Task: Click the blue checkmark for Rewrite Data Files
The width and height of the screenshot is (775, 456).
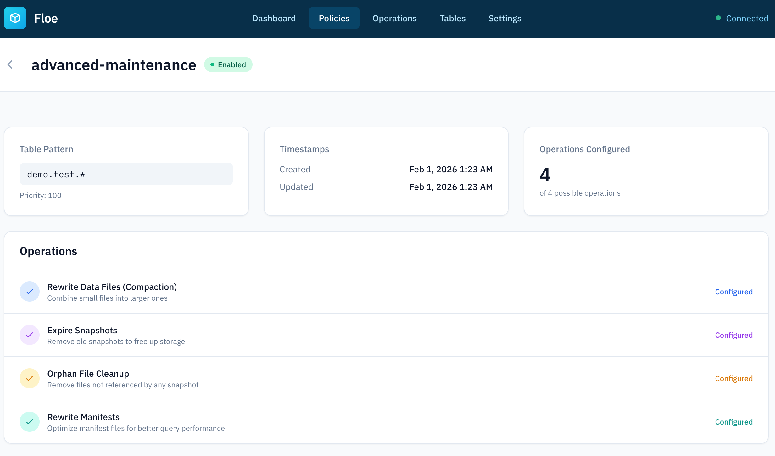Action: pyautogui.click(x=30, y=292)
